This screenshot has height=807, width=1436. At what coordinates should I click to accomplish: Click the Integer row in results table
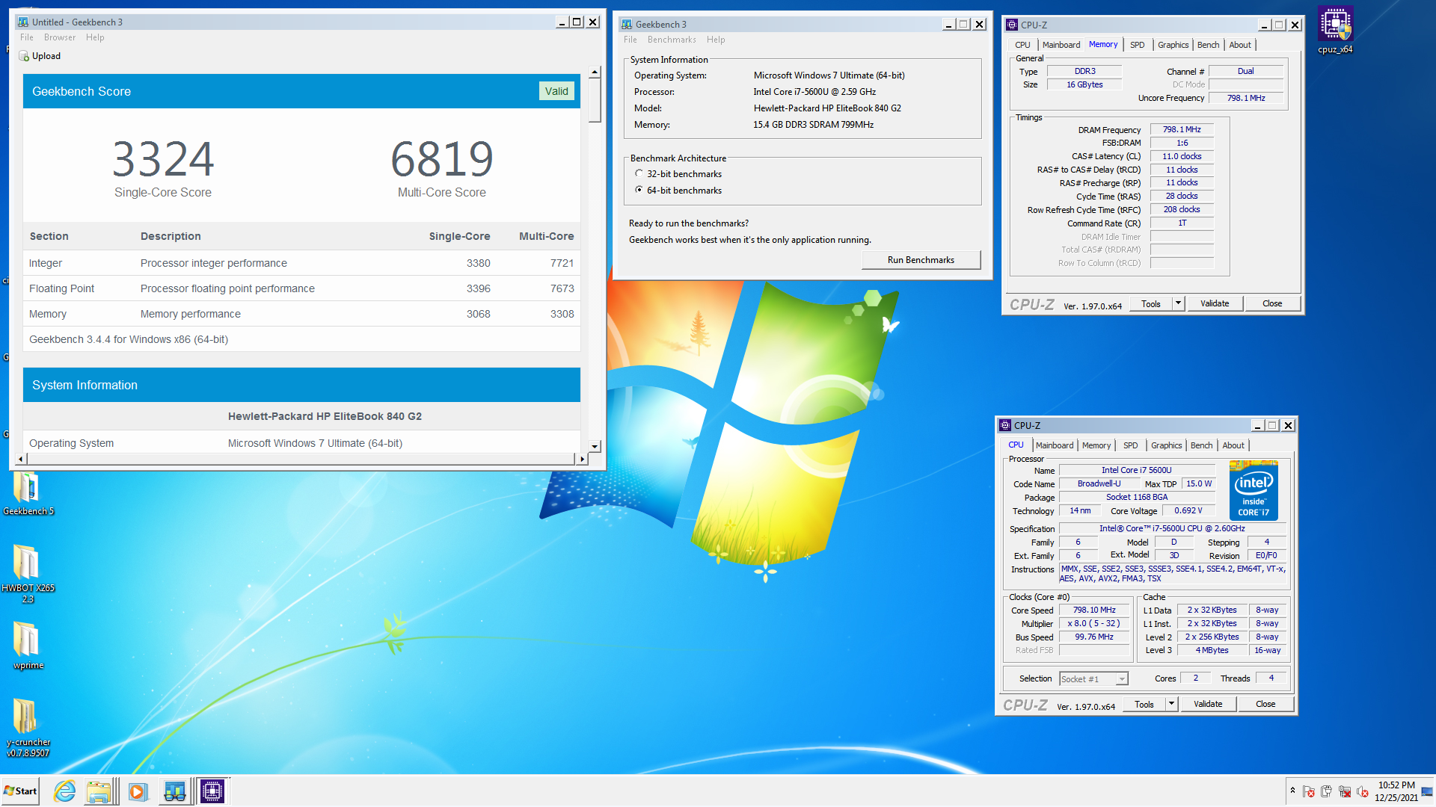[301, 263]
